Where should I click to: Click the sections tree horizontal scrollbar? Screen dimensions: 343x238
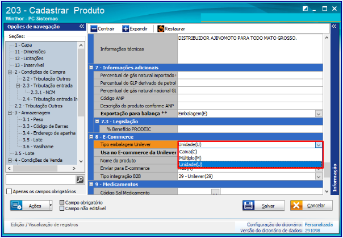(x=35, y=168)
